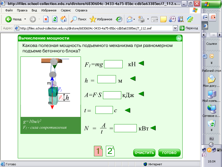Viewport: 222px width, 167px height.
Task: Open the Избранное menu
Action: coord(49,10)
